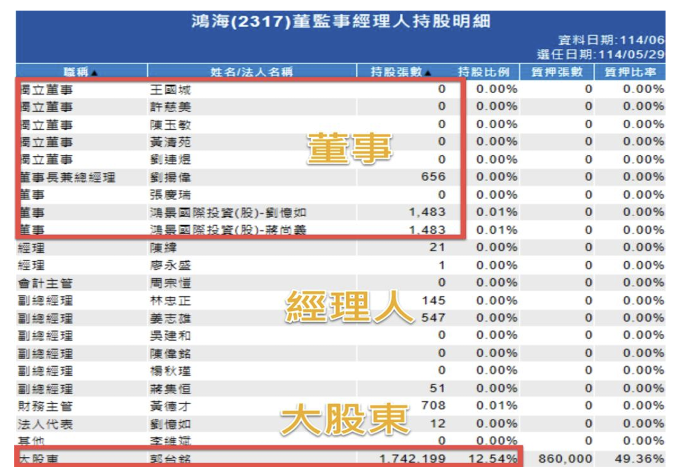Click 黃德才's holding value 708
Viewport: 674px width, 470px height.
pyautogui.click(x=433, y=406)
